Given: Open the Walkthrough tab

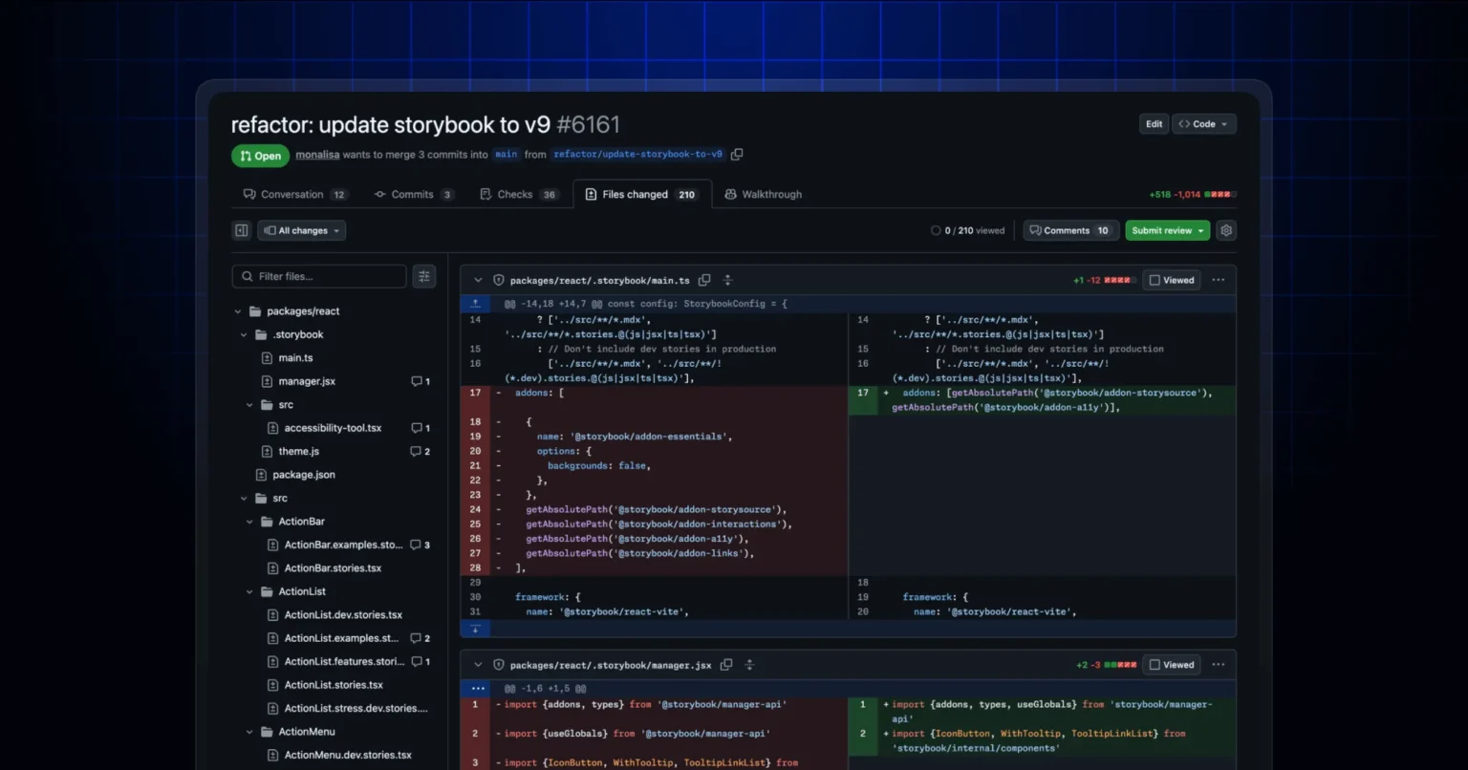Looking at the screenshot, I should [x=764, y=194].
